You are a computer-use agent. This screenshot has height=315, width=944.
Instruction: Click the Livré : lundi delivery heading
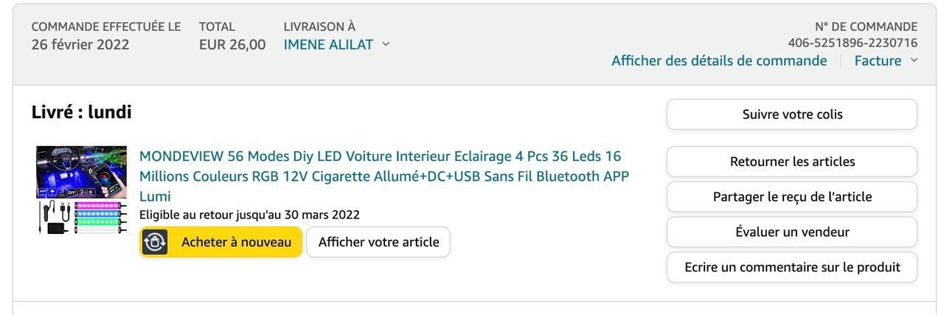pyautogui.click(x=82, y=113)
